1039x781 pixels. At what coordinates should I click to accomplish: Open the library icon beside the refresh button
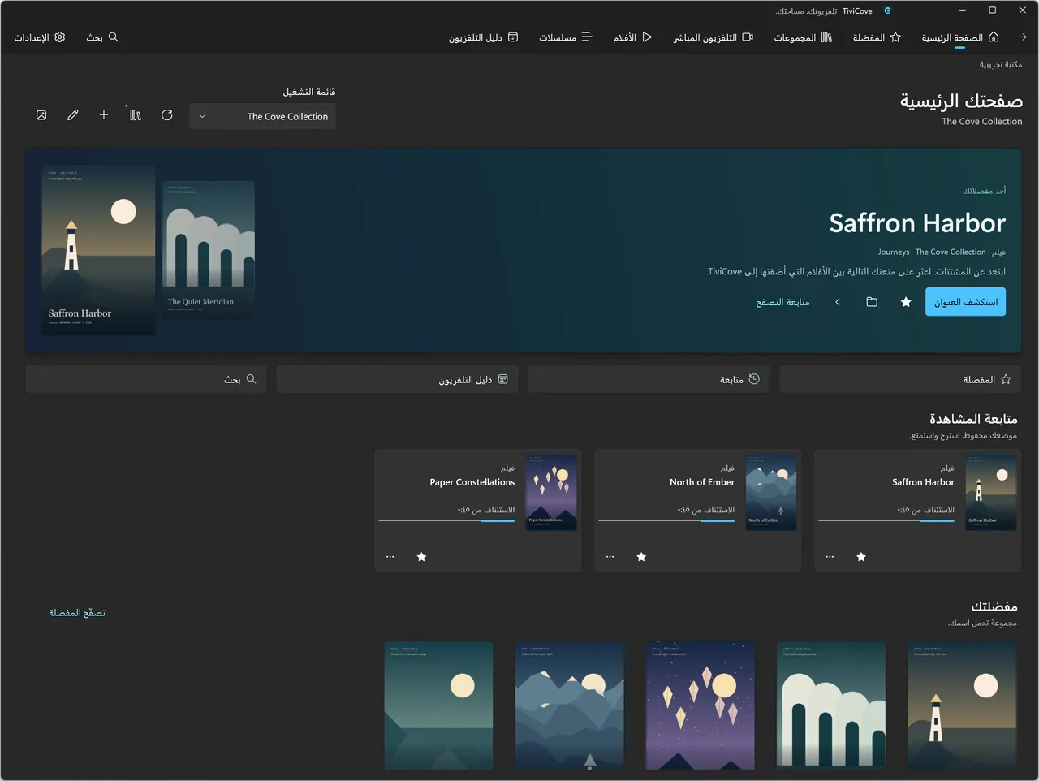click(136, 115)
